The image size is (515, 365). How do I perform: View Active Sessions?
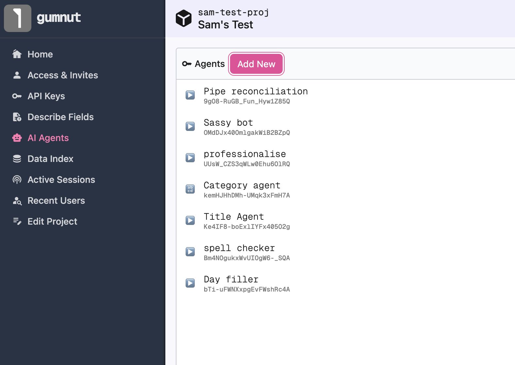(x=61, y=180)
